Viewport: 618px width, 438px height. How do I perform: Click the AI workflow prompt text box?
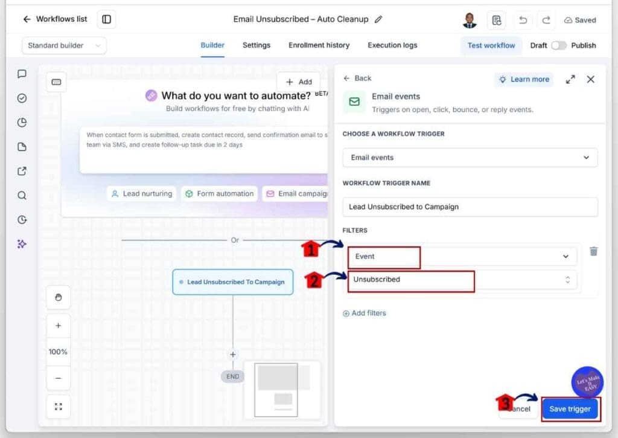[x=204, y=150]
